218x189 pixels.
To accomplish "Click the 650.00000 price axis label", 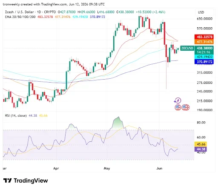I will 204,19.
